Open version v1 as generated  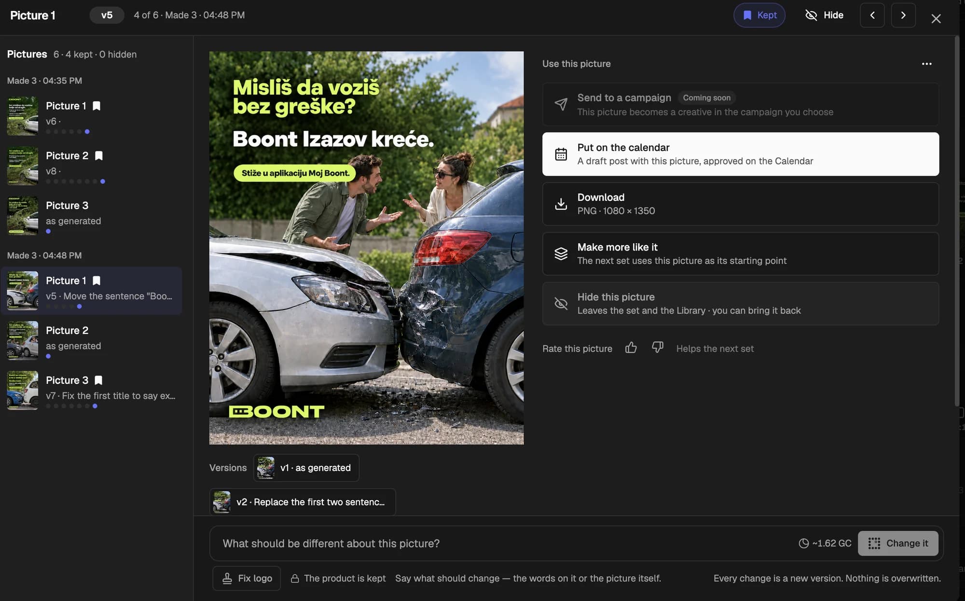(306, 468)
